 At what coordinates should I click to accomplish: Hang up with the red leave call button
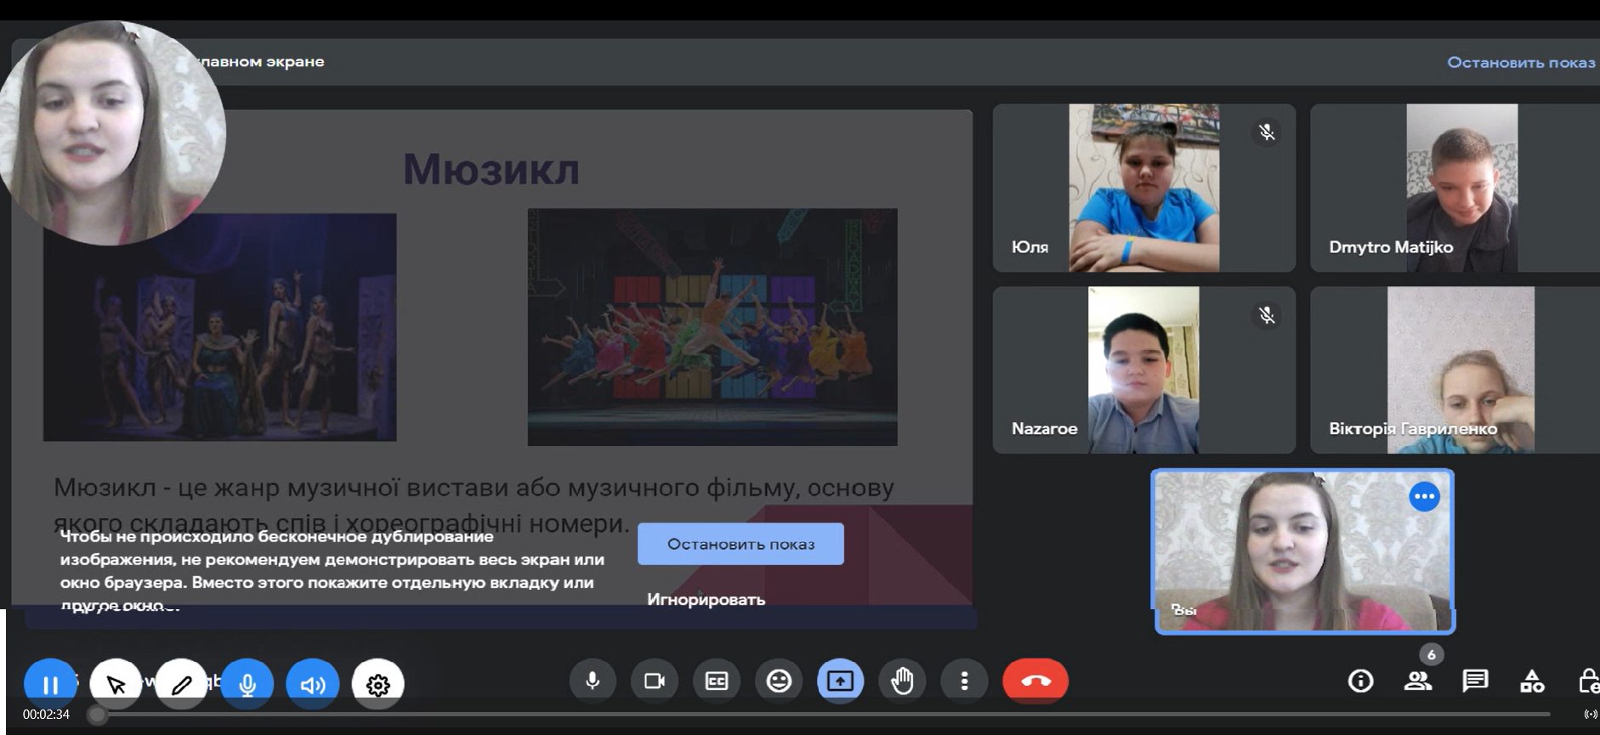coord(1035,681)
